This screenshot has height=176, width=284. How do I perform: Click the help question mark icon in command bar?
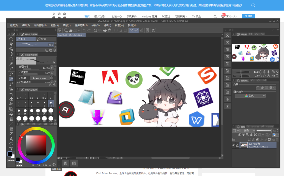154,30
